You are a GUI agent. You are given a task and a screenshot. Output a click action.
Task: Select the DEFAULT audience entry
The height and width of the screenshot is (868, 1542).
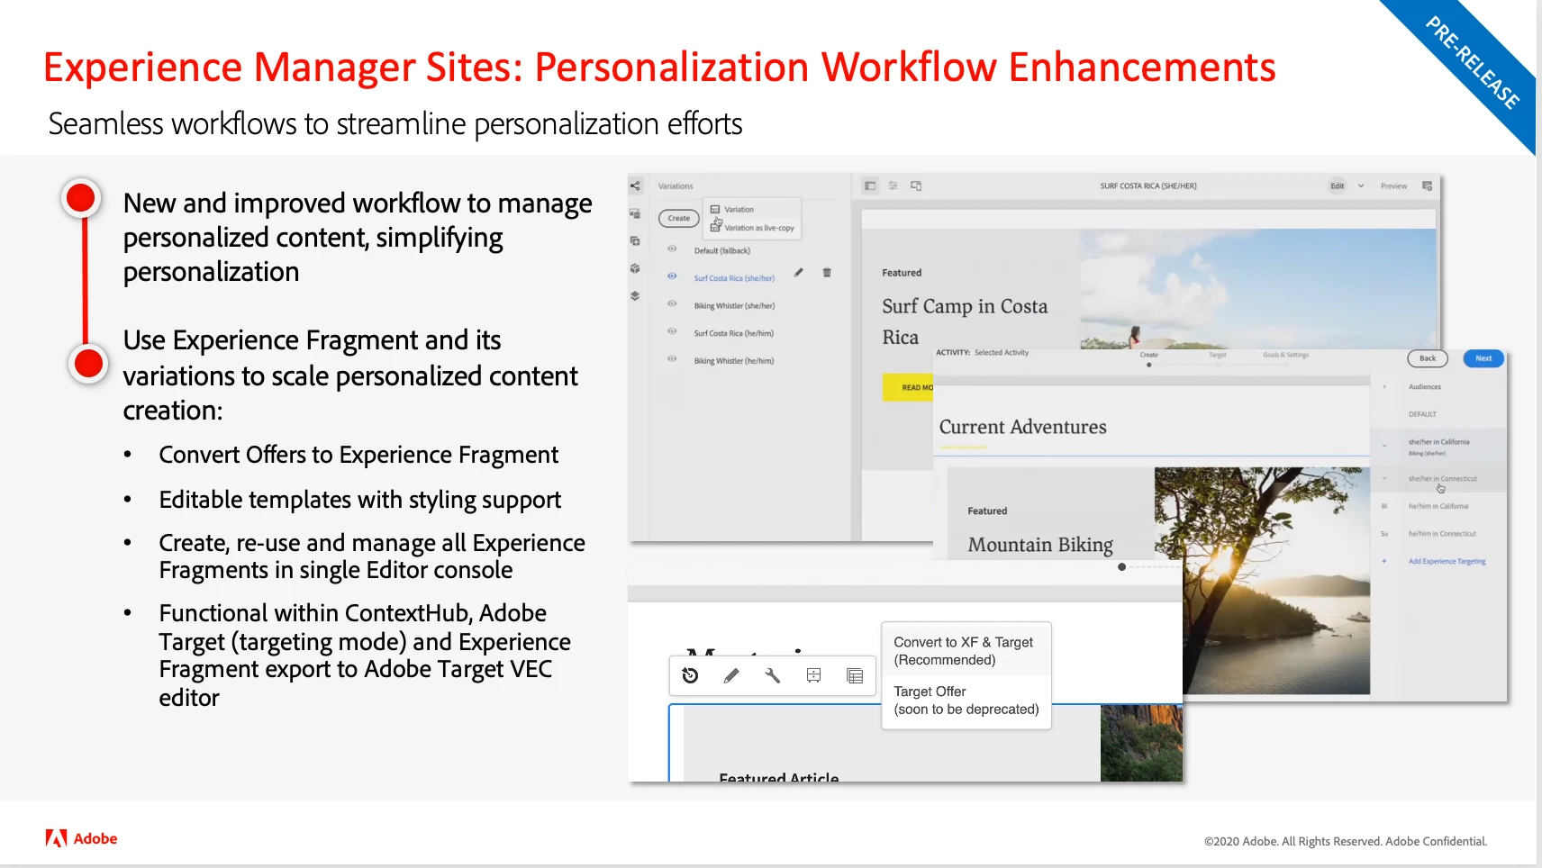pyautogui.click(x=1422, y=414)
